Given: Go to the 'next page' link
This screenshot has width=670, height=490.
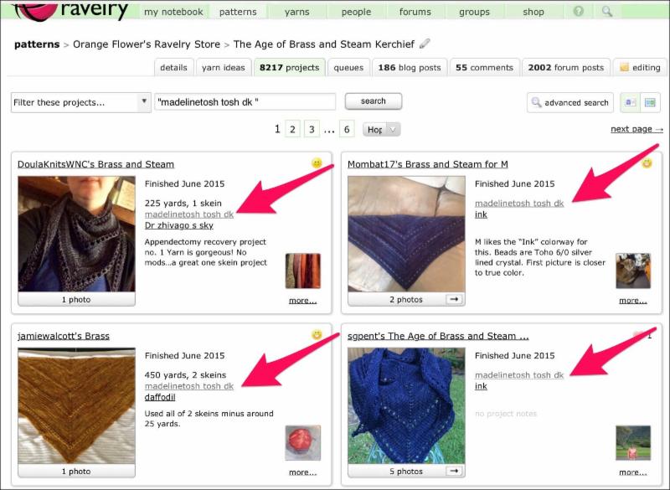Looking at the screenshot, I should [x=636, y=129].
